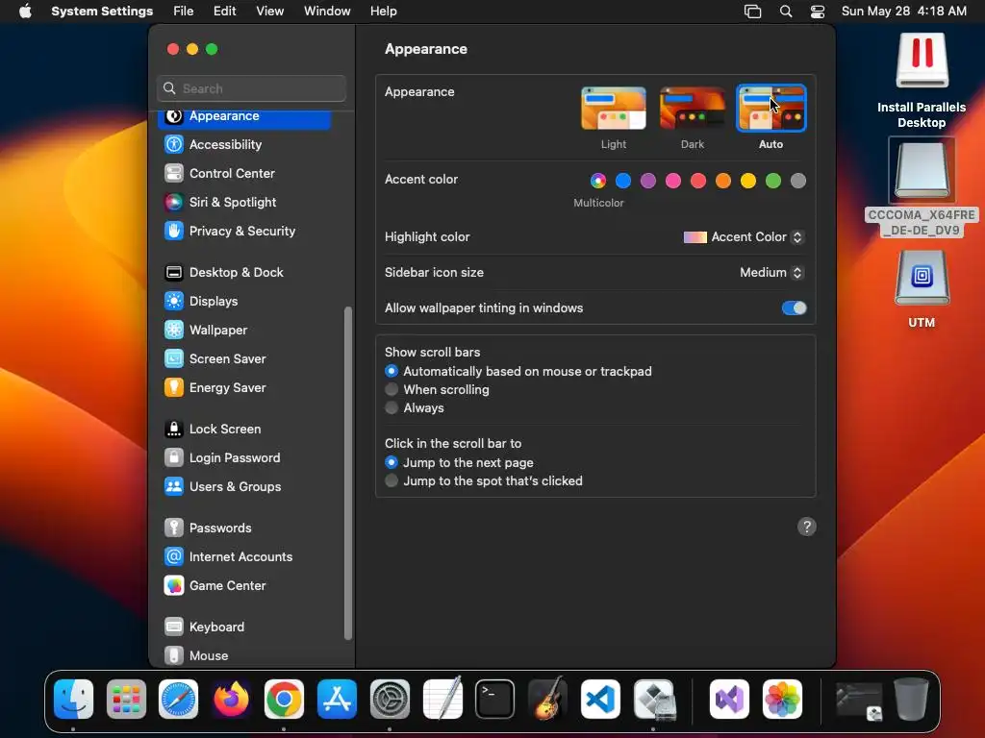The height and width of the screenshot is (738, 985).
Task: Select Auto appearance thumbnail
Action: point(770,109)
